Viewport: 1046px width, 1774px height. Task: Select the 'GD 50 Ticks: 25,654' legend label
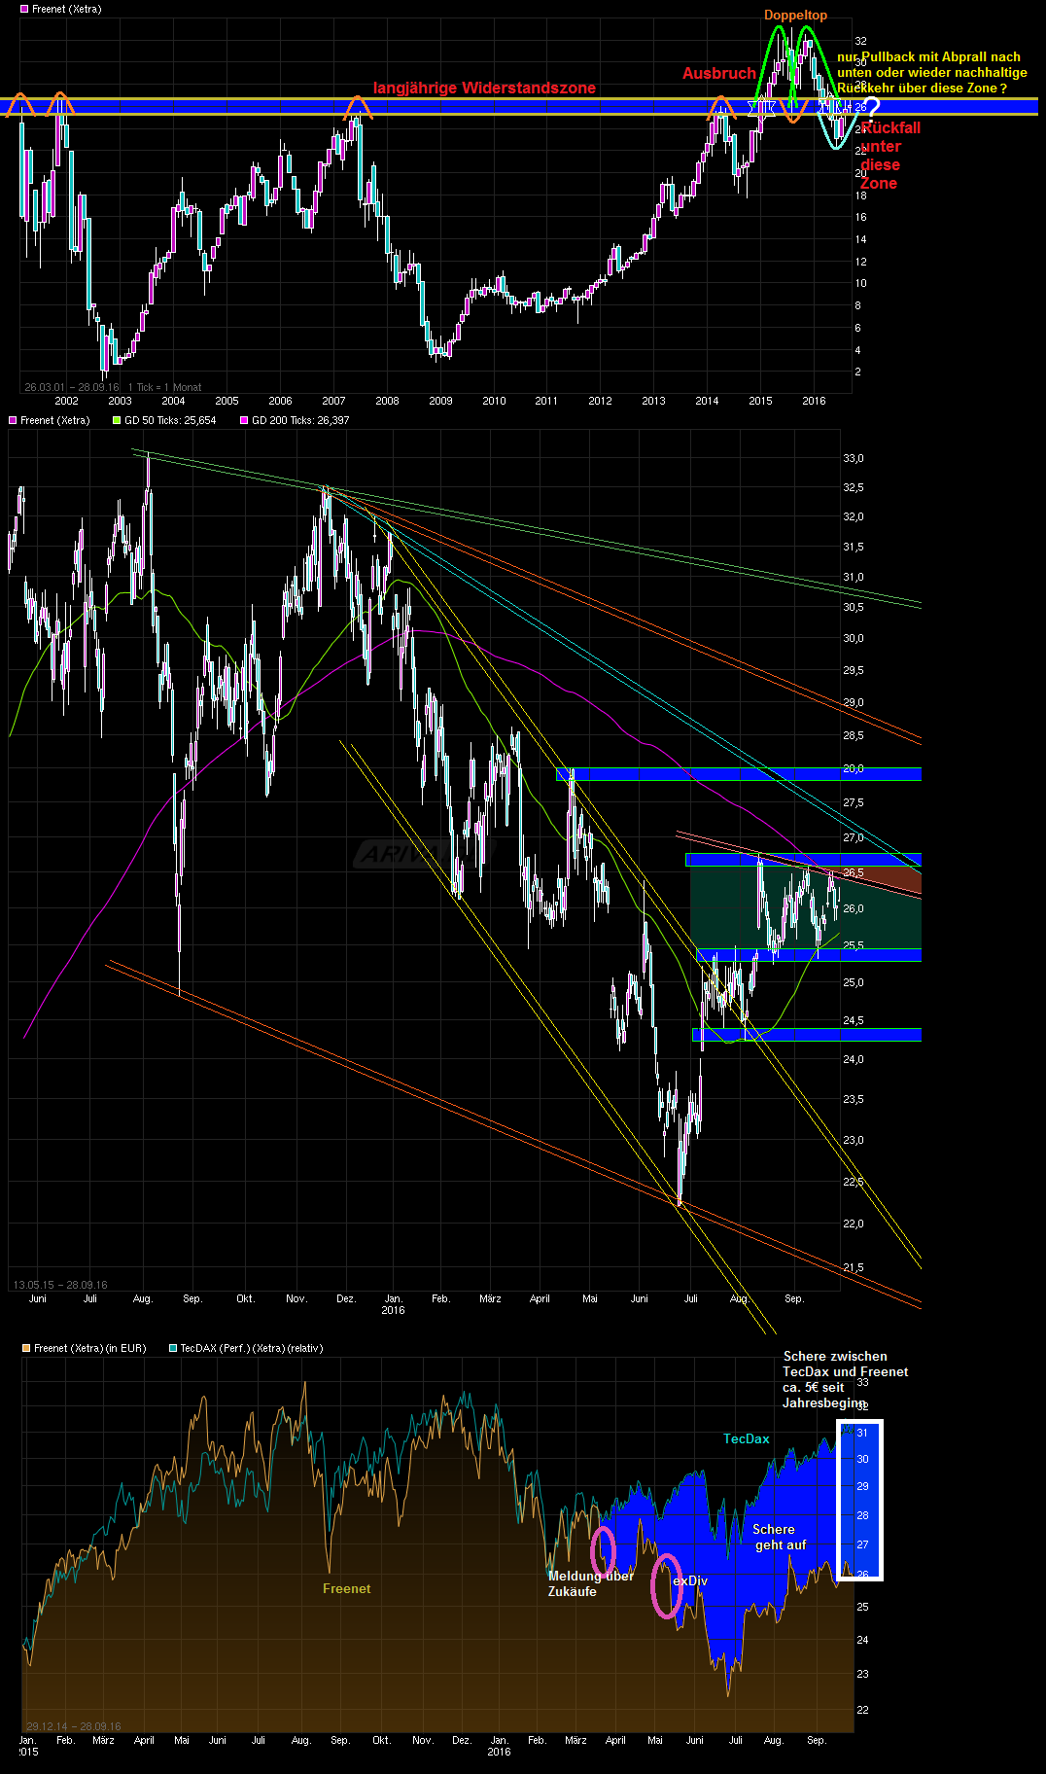coord(170,420)
